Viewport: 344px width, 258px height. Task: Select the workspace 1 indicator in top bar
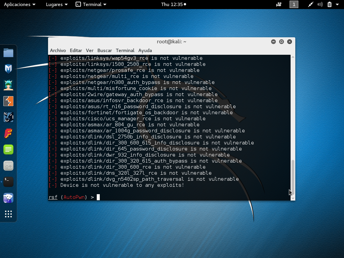(x=294, y=4)
